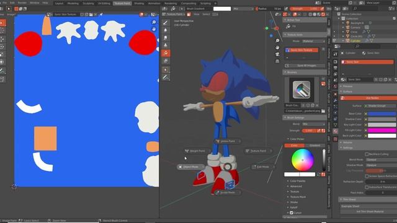Open material Blend Mode dropdown
This screenshot has height=223, width=397.
(381, 160)
